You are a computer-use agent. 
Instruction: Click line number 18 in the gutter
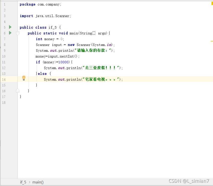[x=4, y=103]
